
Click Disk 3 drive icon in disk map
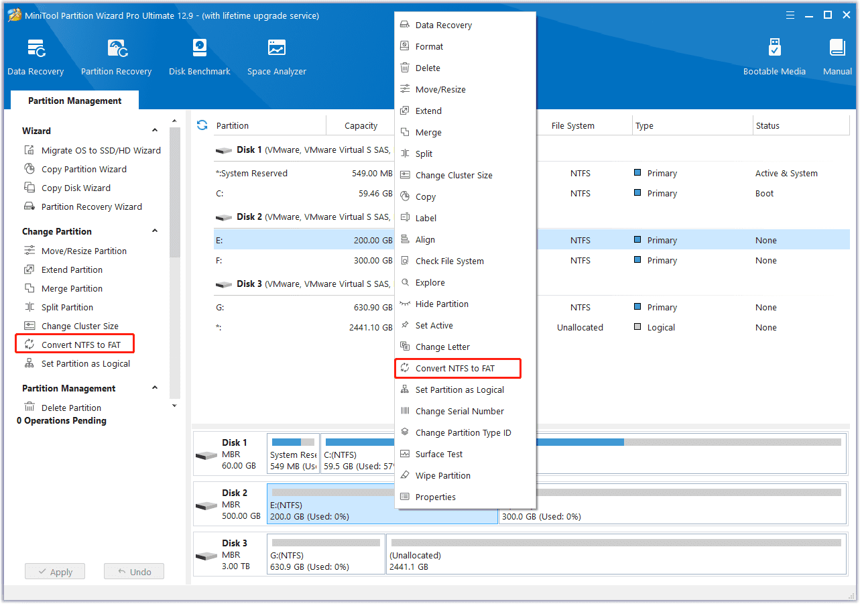tap(206, 556)
